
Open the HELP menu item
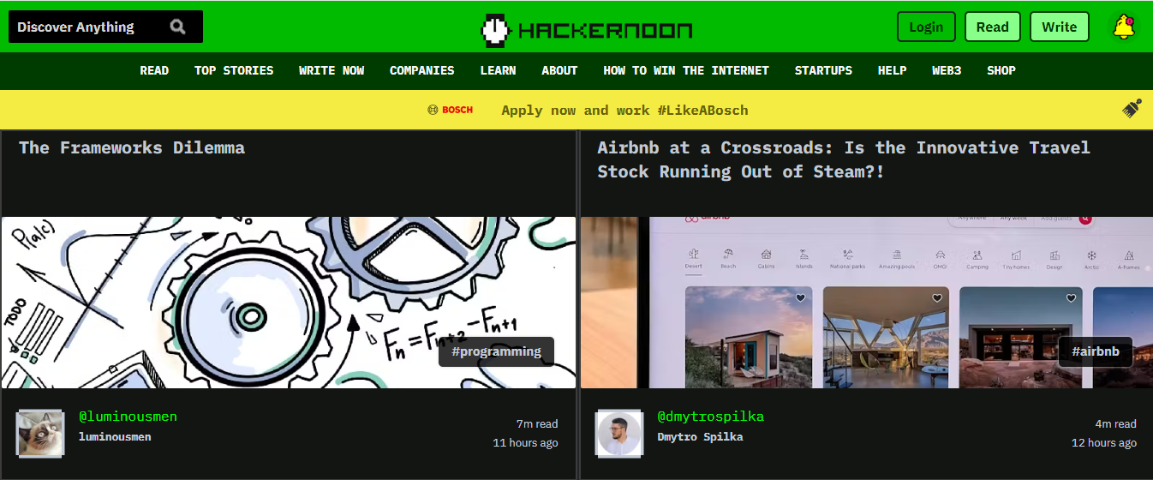click(893, 70)
